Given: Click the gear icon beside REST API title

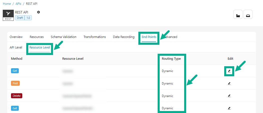Looking at the screenshot, I should pos(38,12).
